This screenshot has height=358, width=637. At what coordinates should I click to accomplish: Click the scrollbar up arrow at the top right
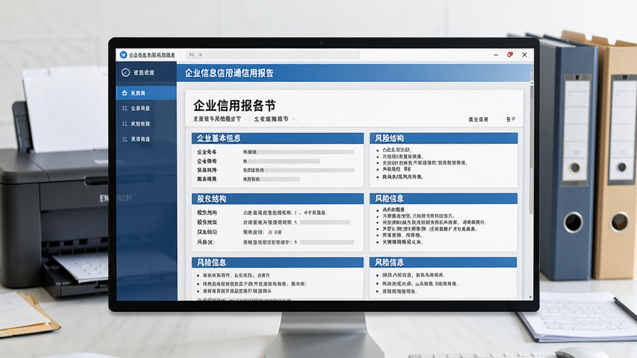(531, 83)
